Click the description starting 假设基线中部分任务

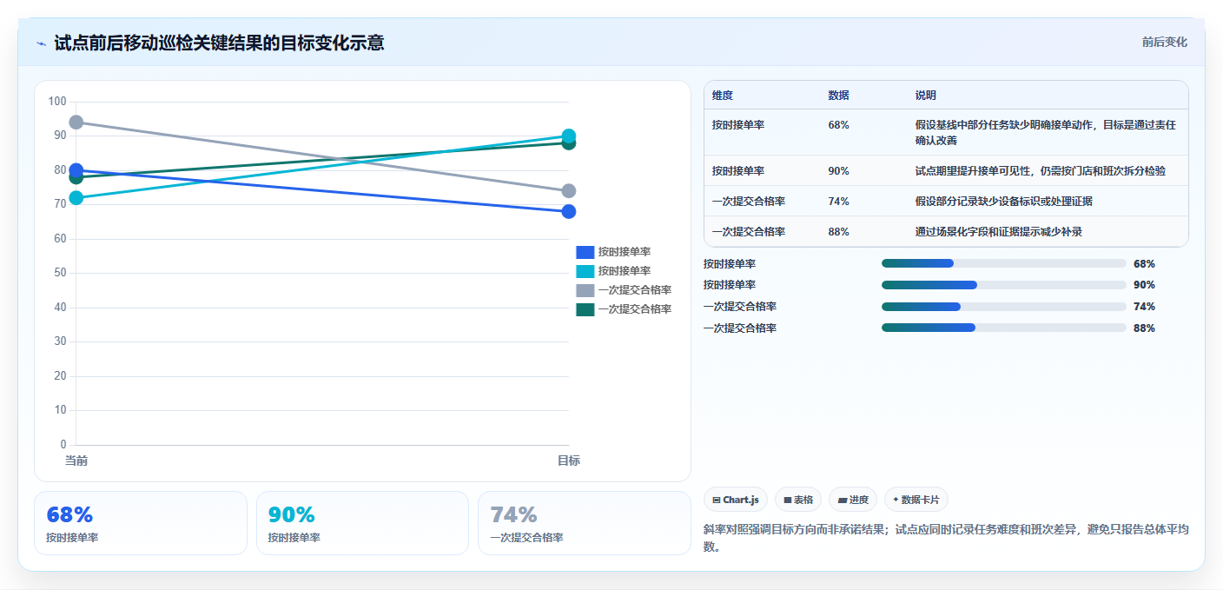click(1046, 133)
